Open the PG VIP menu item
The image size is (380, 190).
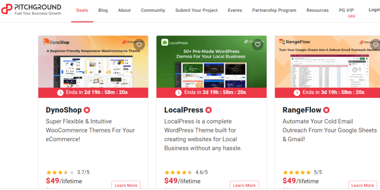point(347,10)
